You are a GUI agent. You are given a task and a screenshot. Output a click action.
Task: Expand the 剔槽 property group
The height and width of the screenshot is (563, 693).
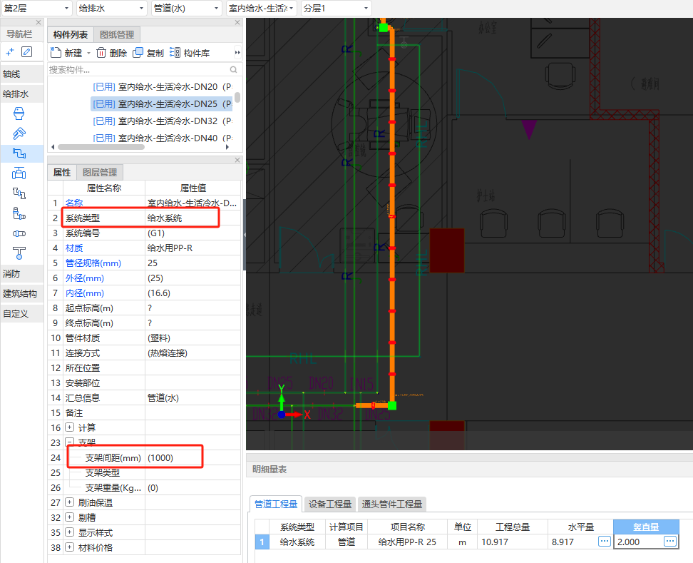click(69, 517)
